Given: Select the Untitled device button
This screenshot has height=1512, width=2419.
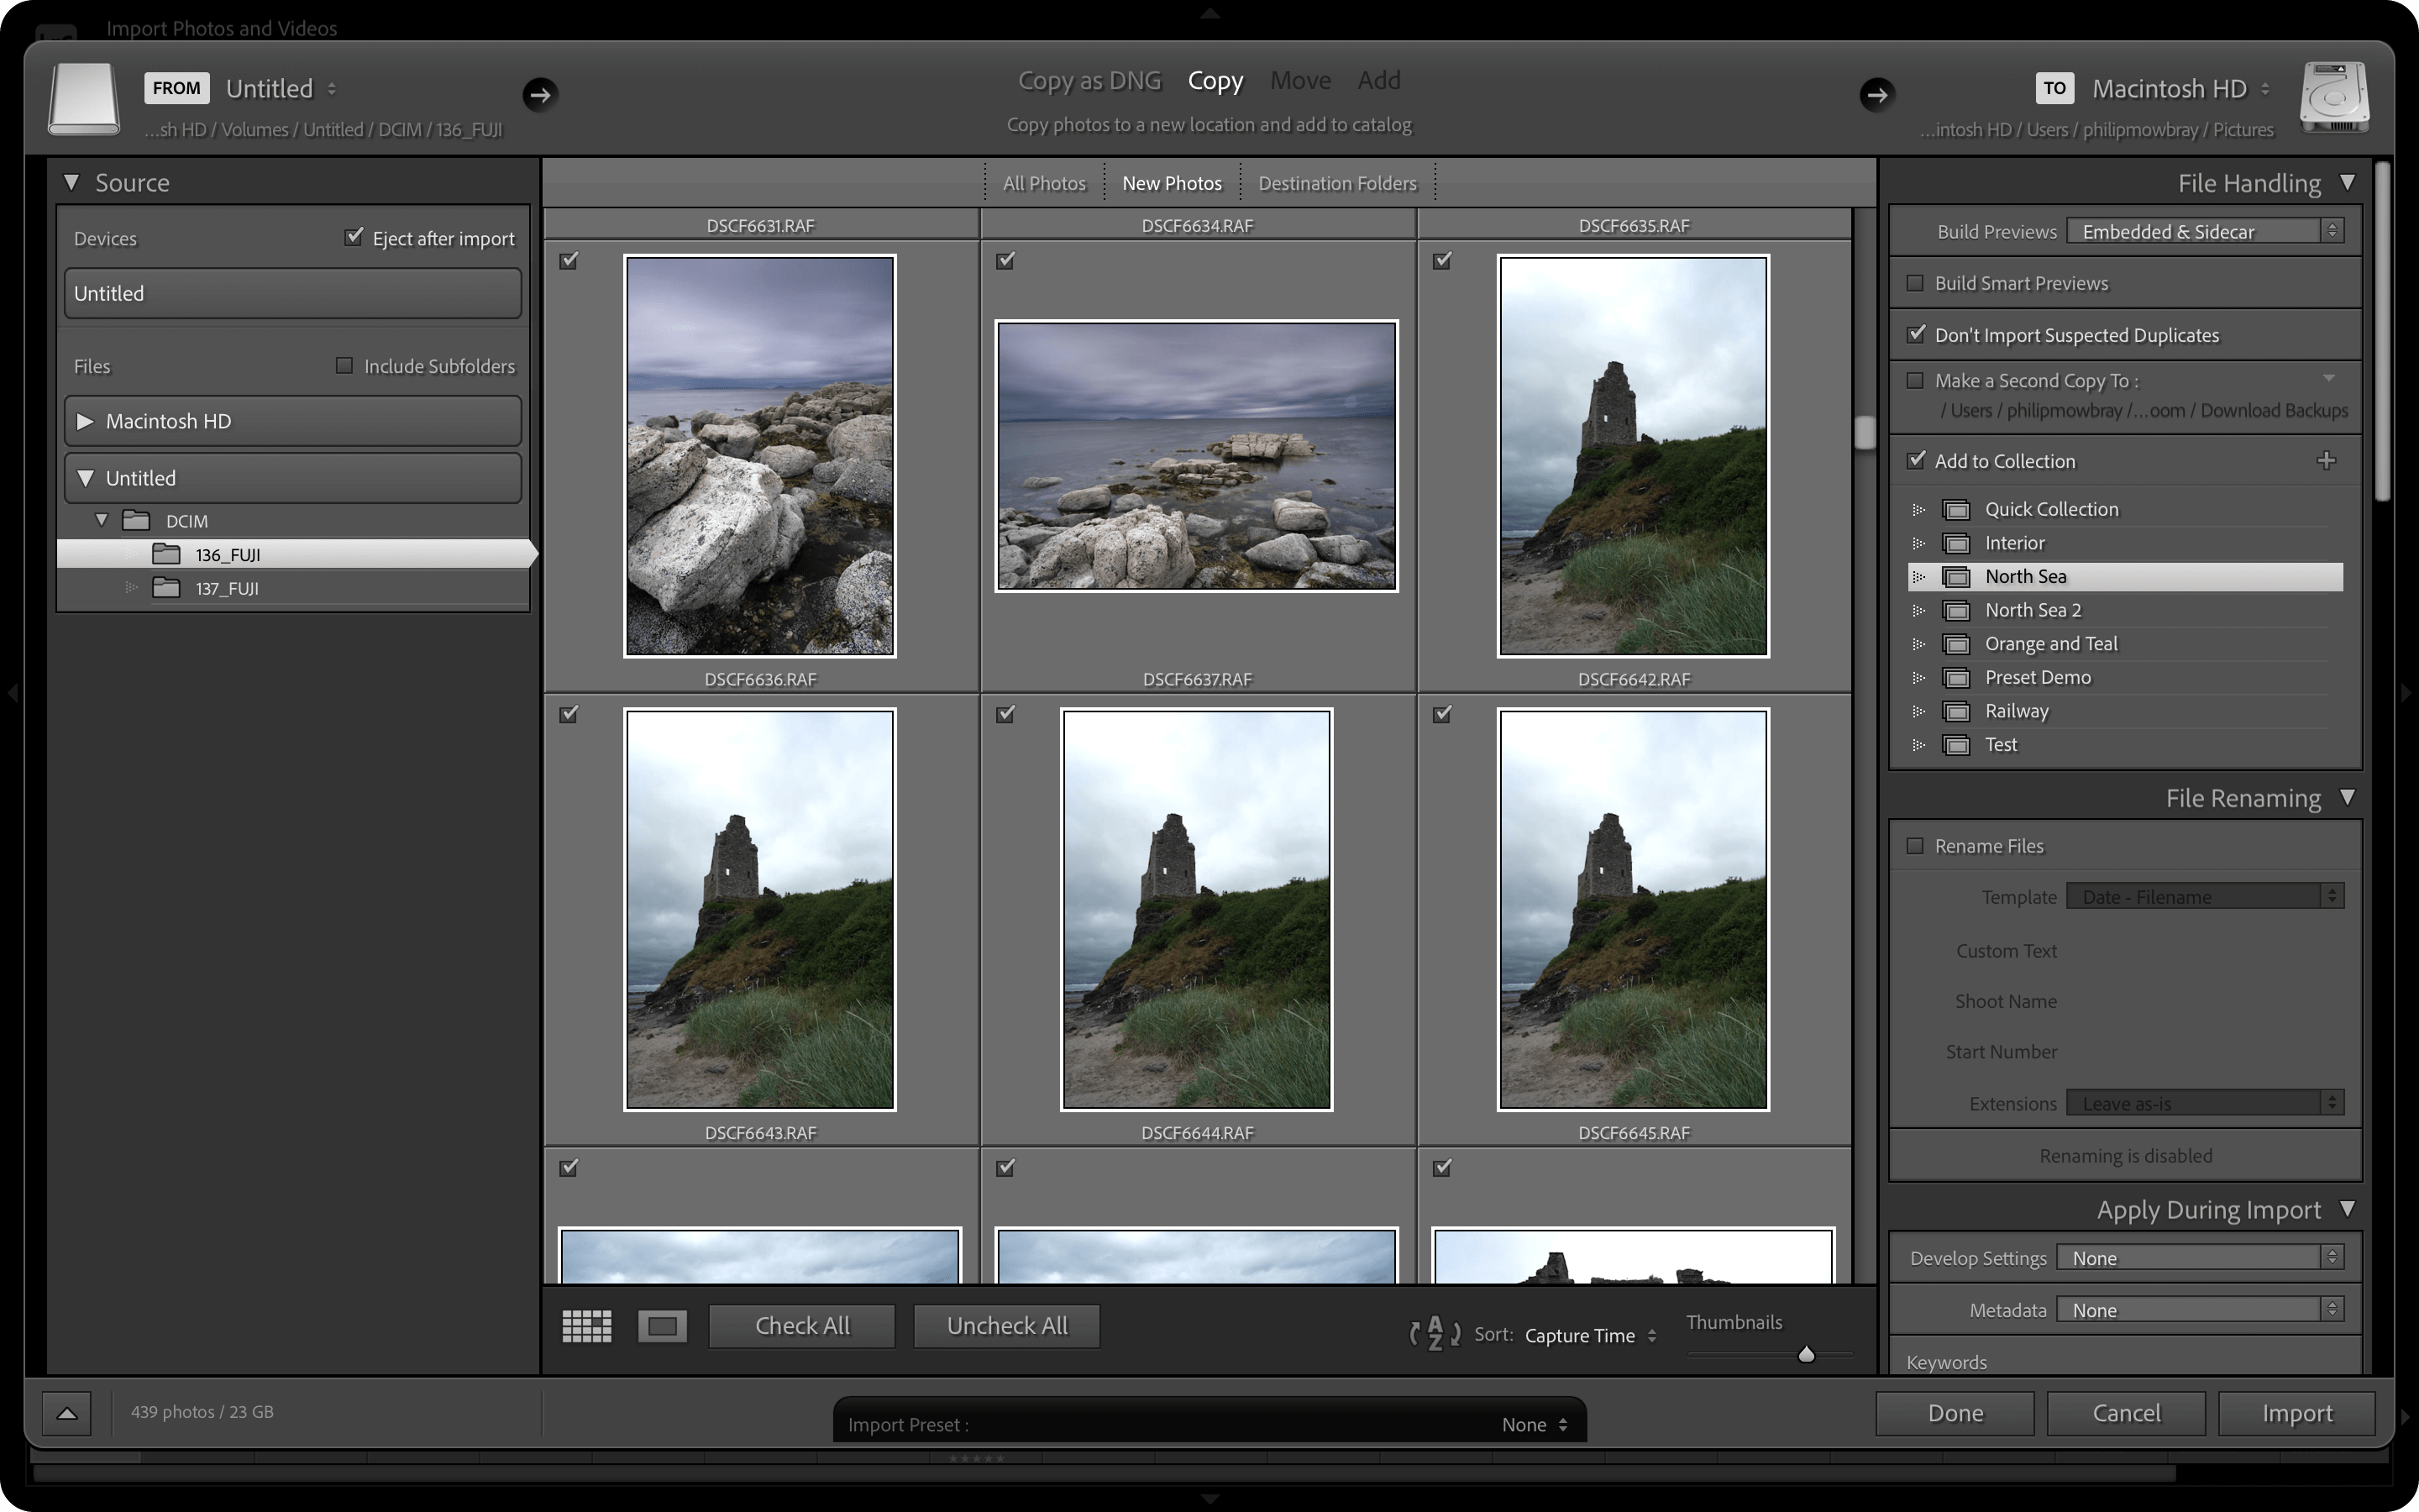Looking at the screenshot, I should click(293, 293).
